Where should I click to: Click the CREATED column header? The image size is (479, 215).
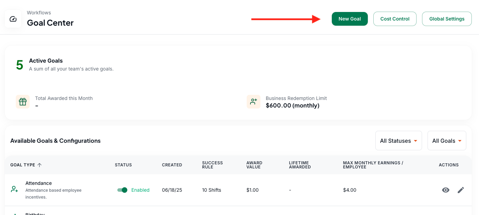pyautogui.click(x=172, y=165)
